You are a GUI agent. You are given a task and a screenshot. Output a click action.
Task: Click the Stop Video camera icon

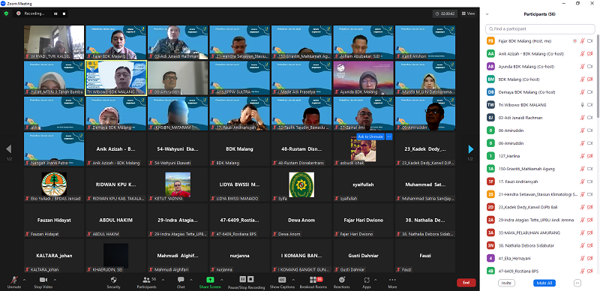point(43,280)
